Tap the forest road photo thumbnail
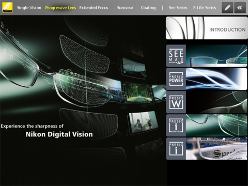Screen dimensions: 248x186 pyautogui.click(x=137, y=93)
